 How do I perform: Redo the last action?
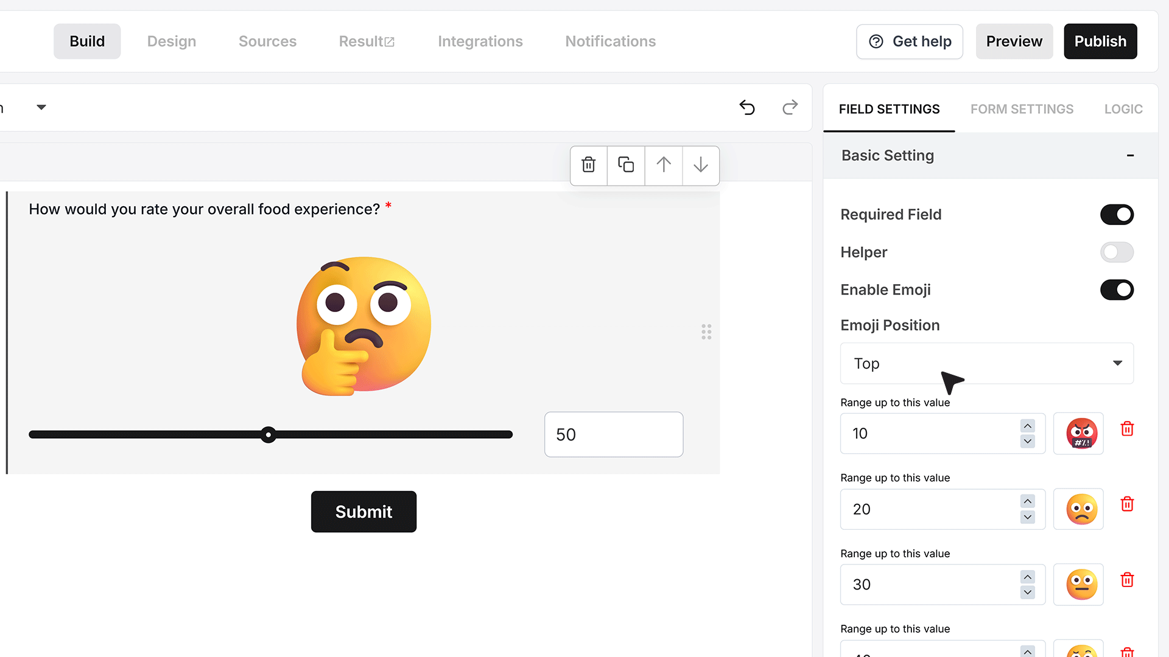tap(790, 108)
